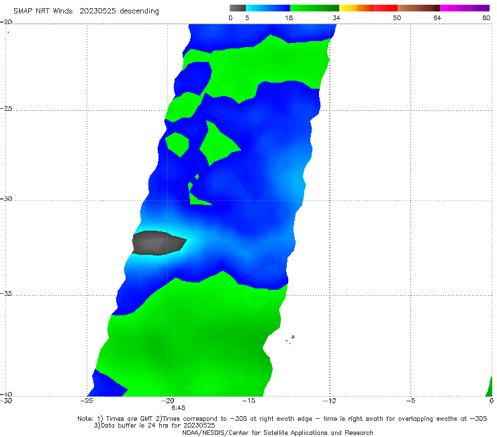Viewport: 497px width, 437px height.
Task: Select the red segment of the color bar
Action: pyautogui.click(x=386, y=8)
